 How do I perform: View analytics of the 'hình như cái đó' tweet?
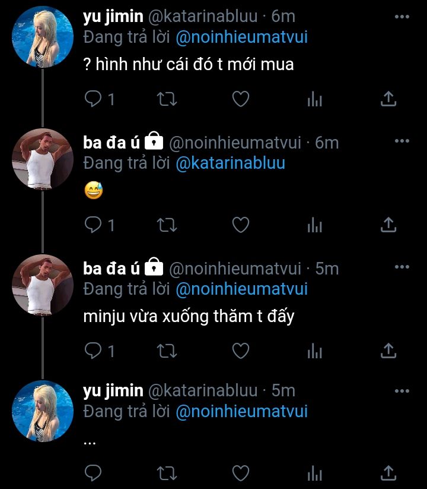314,99
